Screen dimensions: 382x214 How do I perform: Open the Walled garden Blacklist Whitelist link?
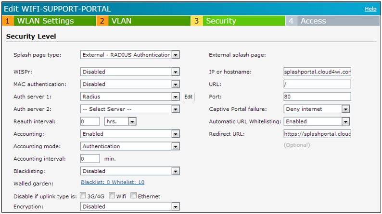(x=113, y=182)
